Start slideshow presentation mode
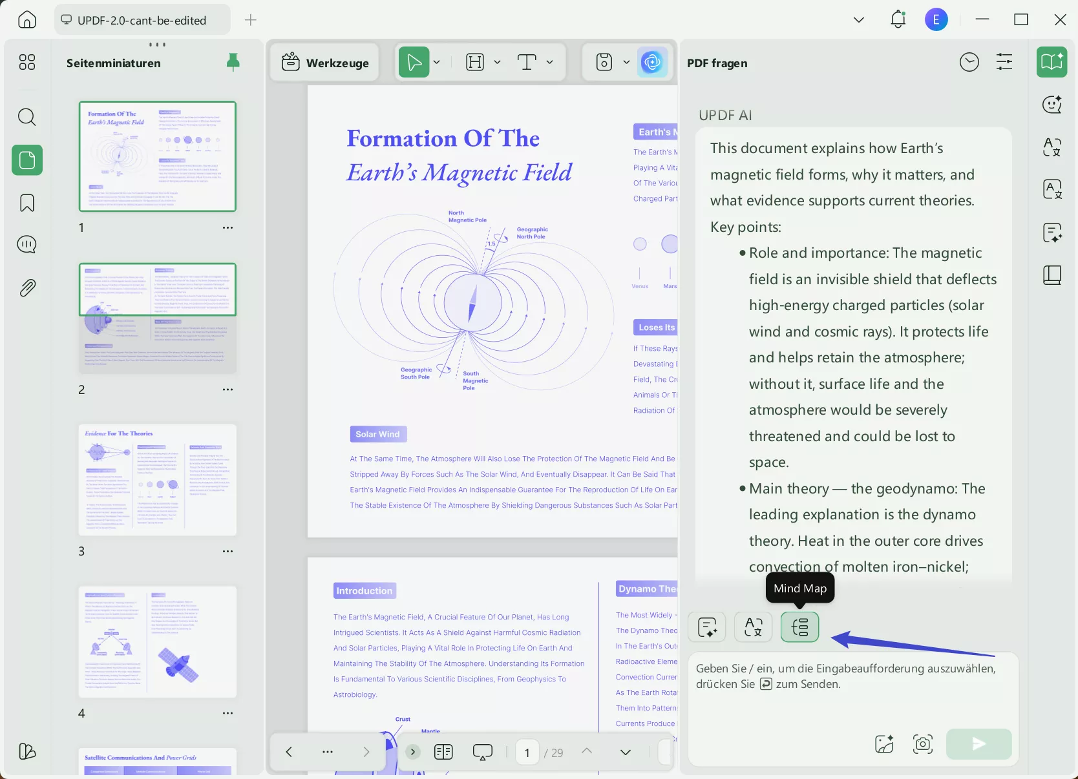The image size is (1078, 779). 483,752
